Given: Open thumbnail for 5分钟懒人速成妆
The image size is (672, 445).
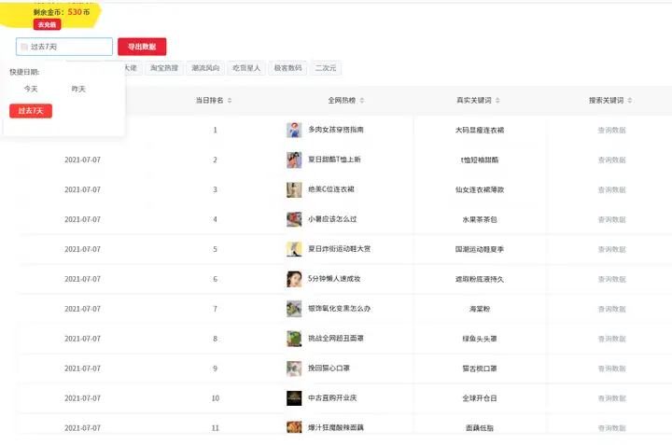Looking at the screenshot, I should click(294, 279).
